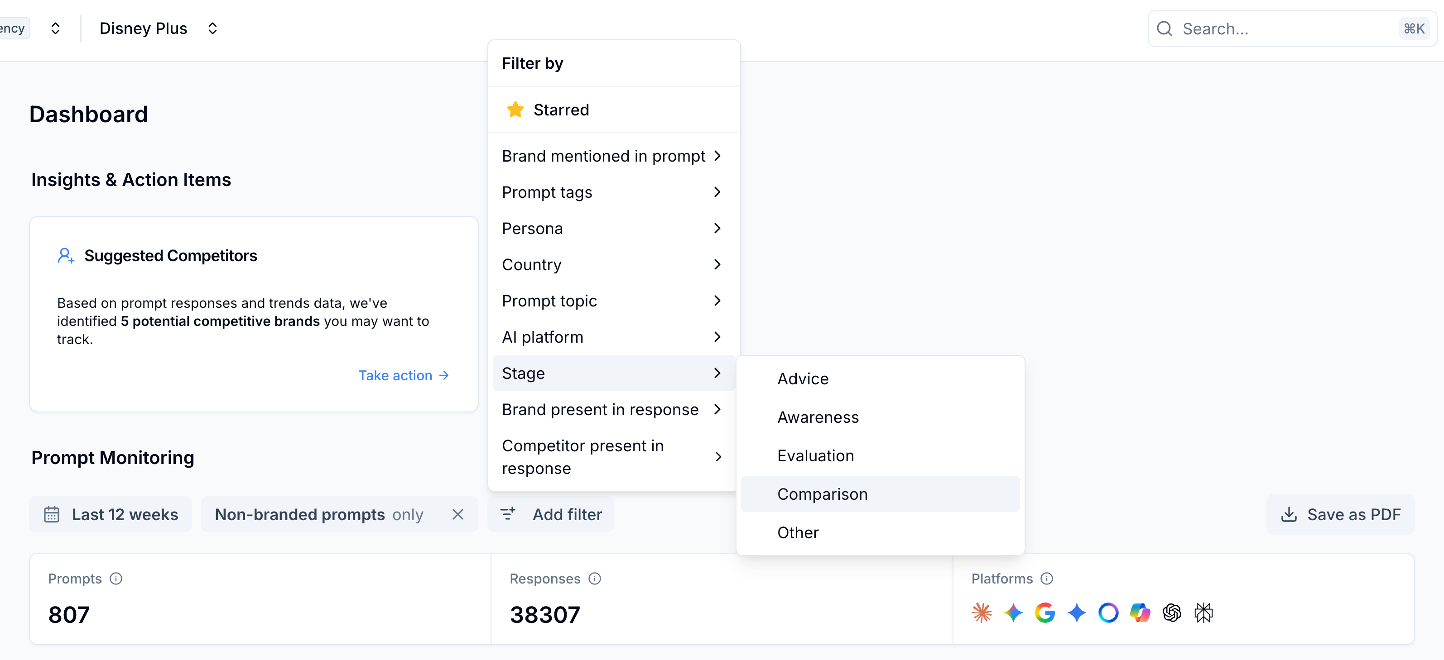Screen dimensions: 1444x660
Task: Select the Evaluation stage option
Action: [x=880, y=455]
